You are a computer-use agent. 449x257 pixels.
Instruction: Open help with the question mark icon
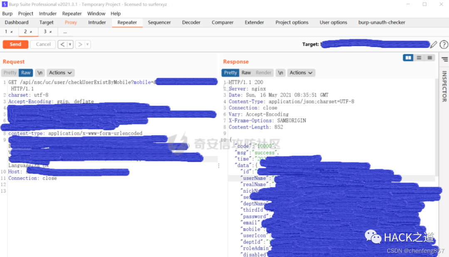444,44
